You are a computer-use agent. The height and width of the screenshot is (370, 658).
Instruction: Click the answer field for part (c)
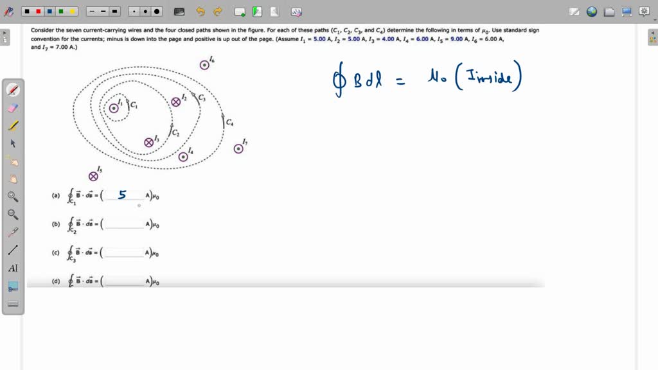point(124,252)
